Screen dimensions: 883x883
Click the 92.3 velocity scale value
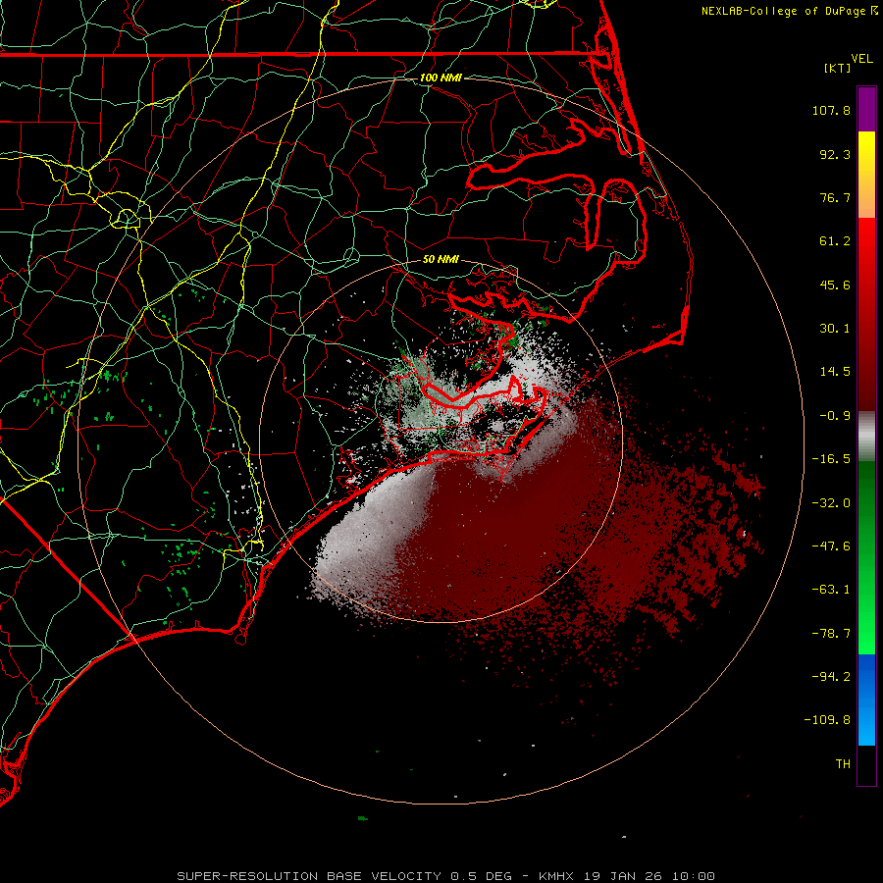click(x=835, y=154)
